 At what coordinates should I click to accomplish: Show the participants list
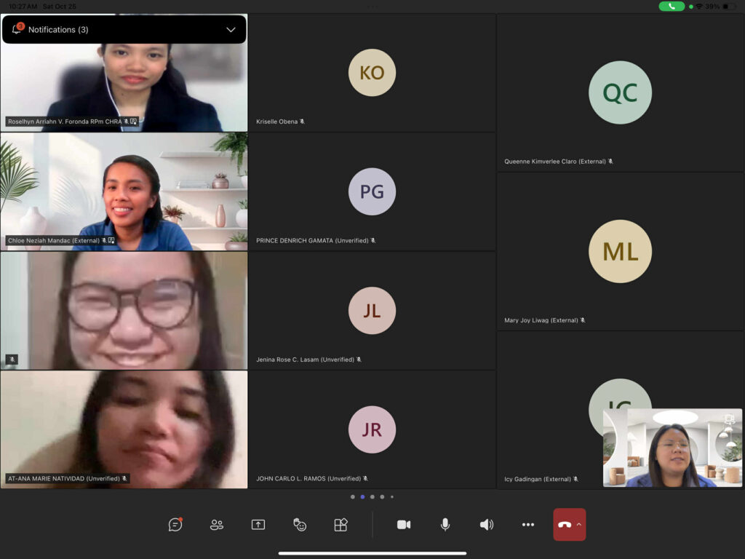[217, 524]
